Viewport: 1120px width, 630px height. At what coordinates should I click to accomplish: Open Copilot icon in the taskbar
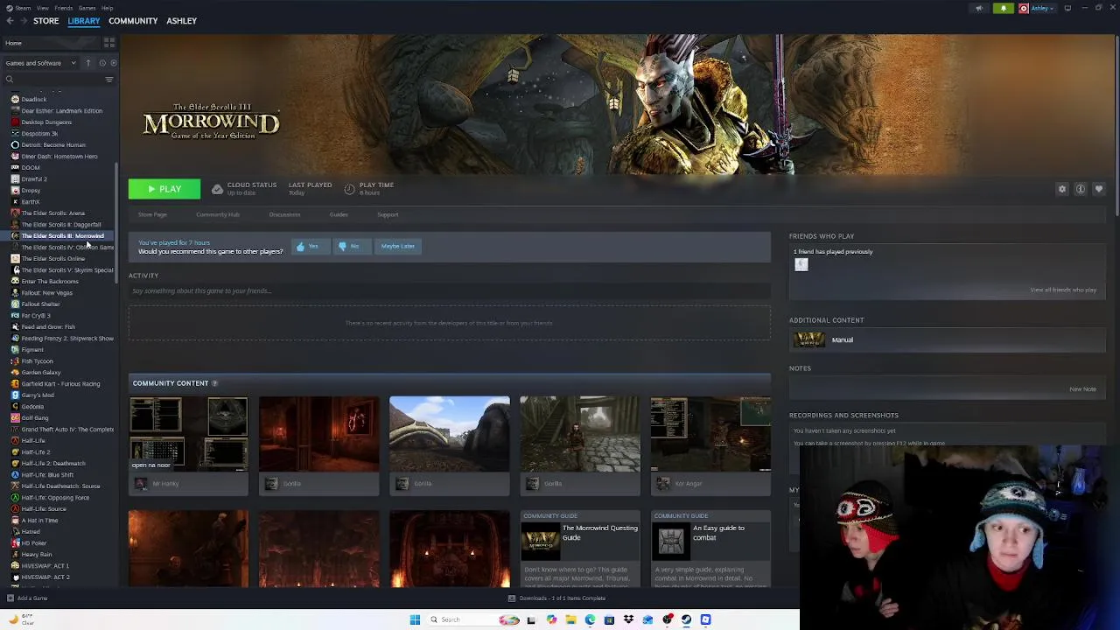tap(551, 619)
